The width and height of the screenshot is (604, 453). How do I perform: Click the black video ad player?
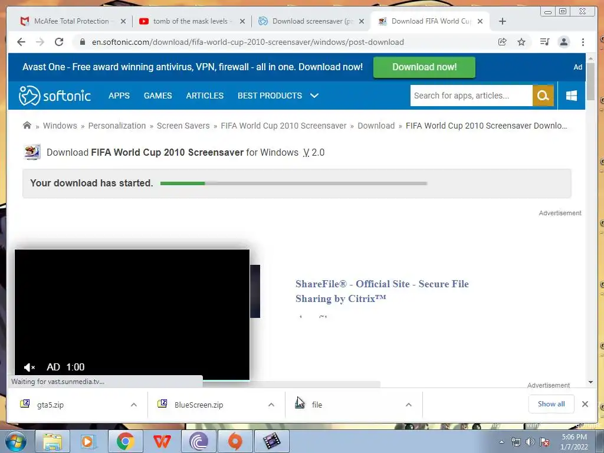tap(132, 314)
